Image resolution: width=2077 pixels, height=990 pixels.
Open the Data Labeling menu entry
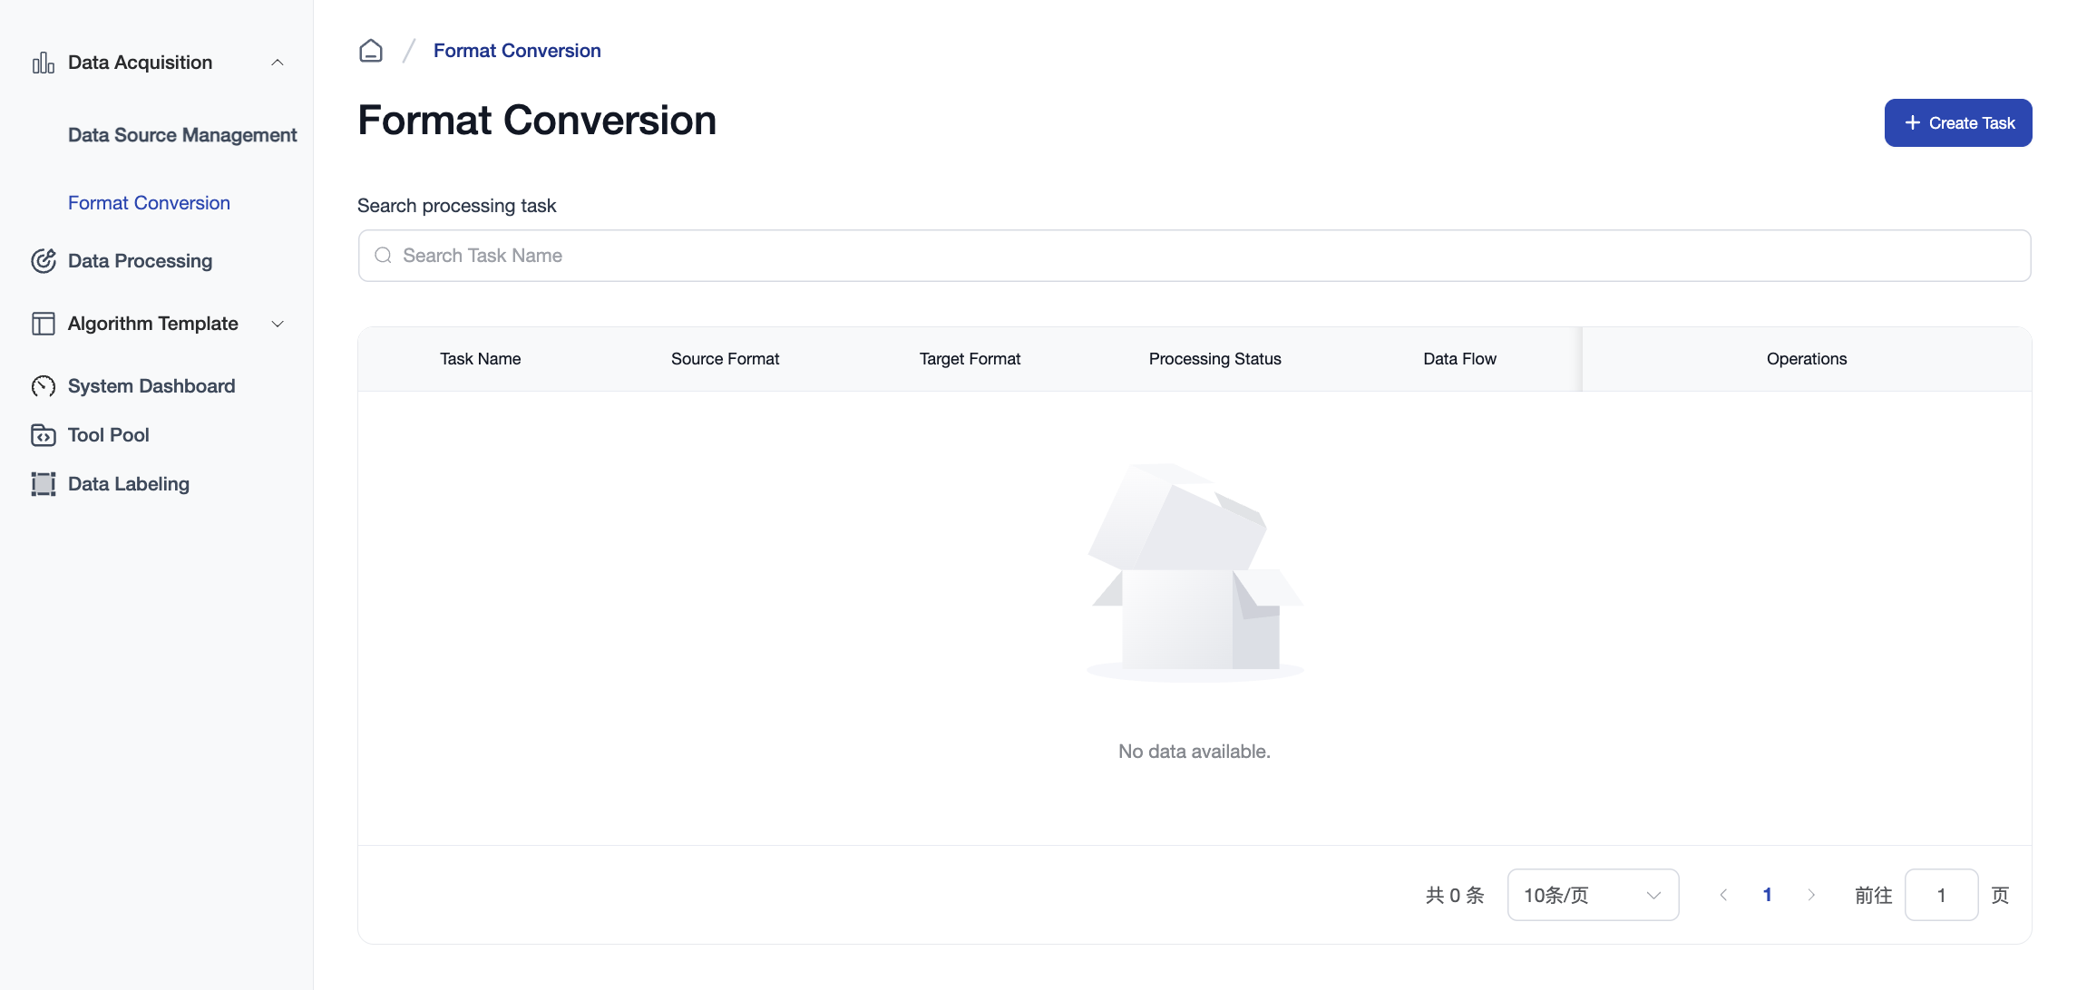(128, 484)
